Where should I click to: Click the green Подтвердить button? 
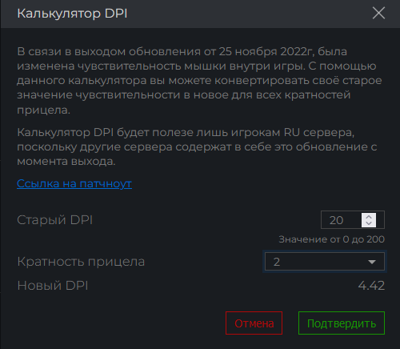point(342,323)
